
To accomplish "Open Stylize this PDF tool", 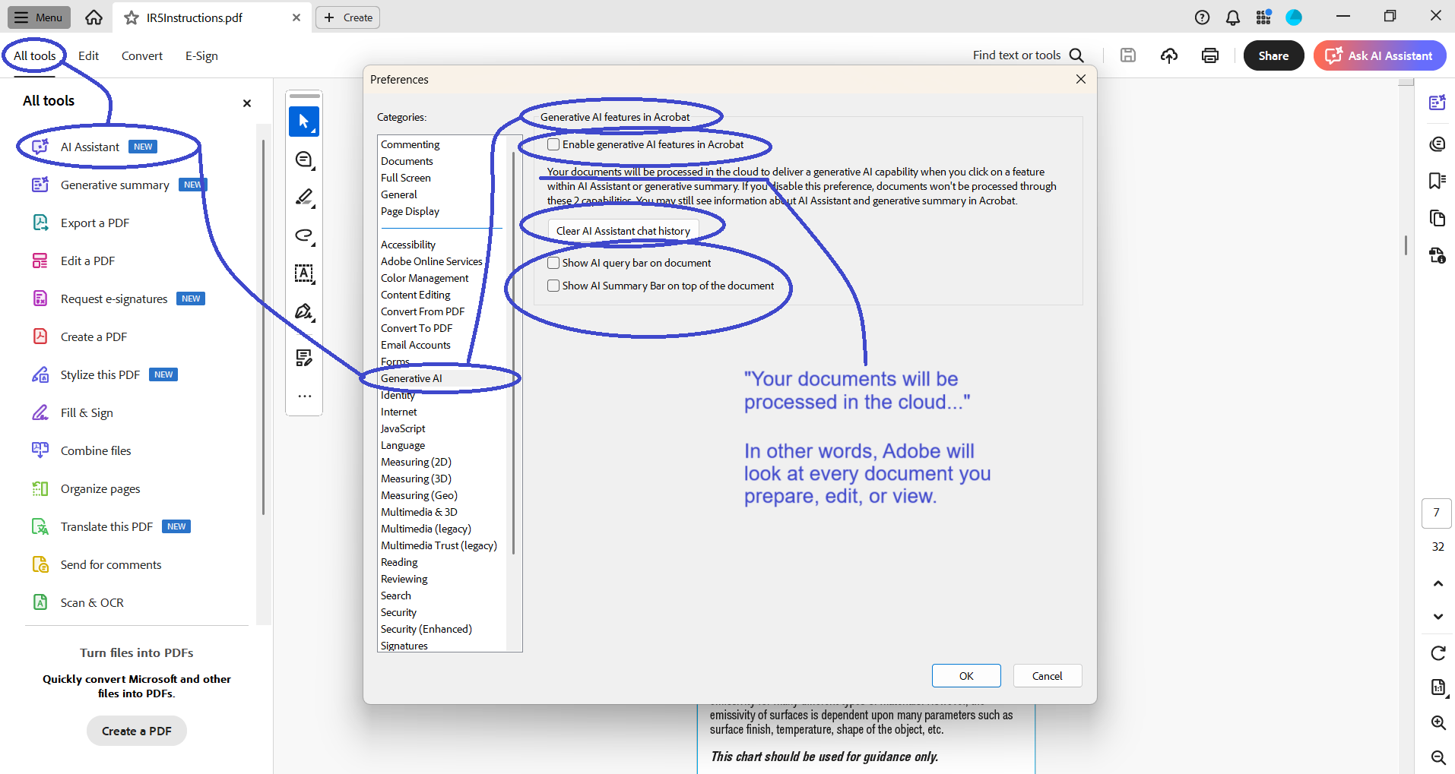I will click(104, 374).
